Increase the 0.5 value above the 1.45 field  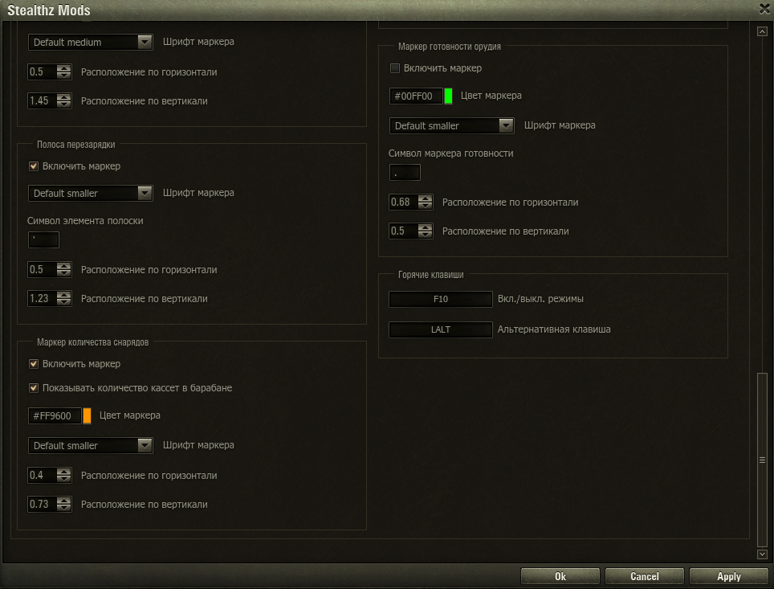63,68
